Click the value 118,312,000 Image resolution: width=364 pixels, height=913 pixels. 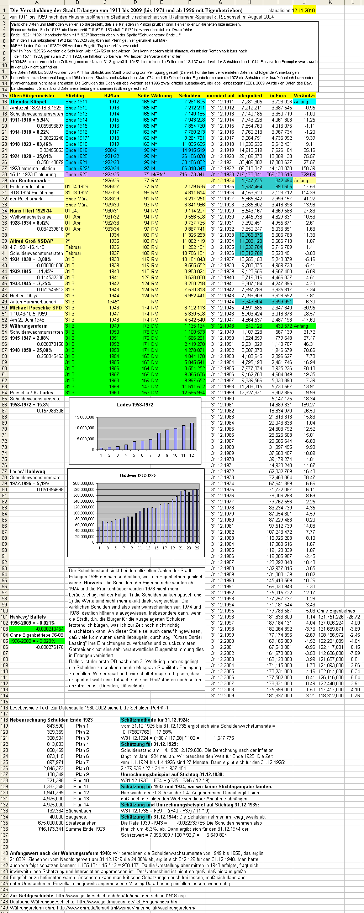point(331,696)
